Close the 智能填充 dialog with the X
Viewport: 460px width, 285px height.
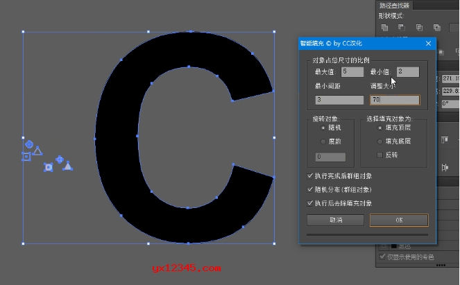click(x=428, y=44)
